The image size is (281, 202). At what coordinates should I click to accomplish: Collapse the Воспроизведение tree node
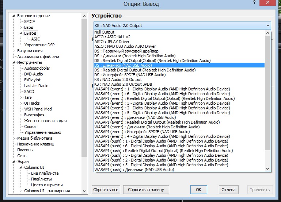[x=14, y=16]
